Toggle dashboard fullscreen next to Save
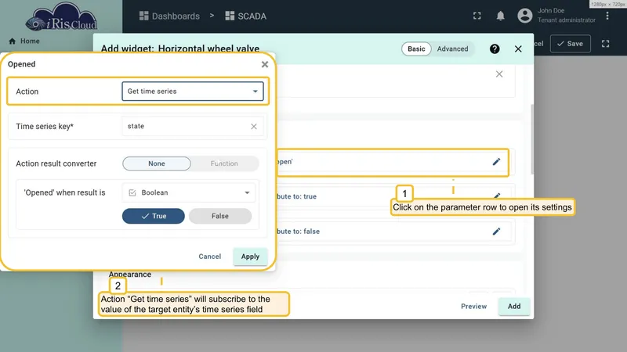This screenshot has height=352, width=627. 605,44
